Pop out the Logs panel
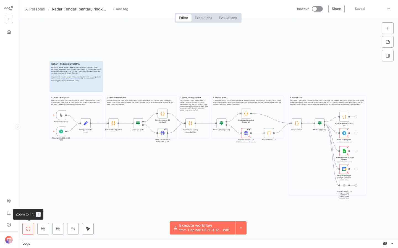The width and height of the screenshot is (398, 248). click(385, 244)
